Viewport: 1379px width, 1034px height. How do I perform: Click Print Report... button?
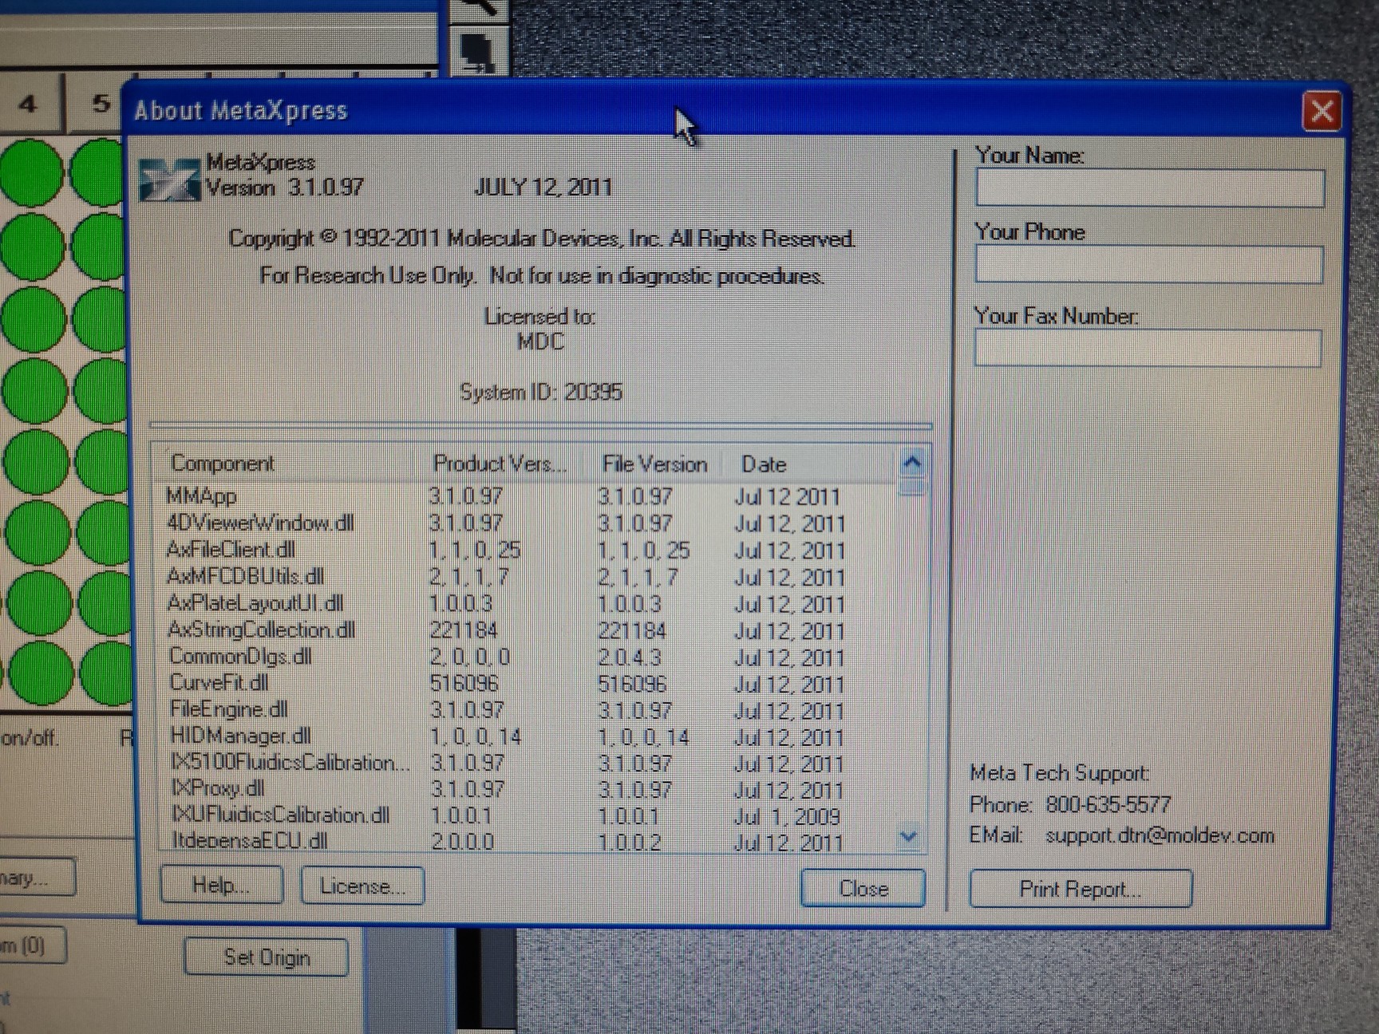click(x=1081, y=889)
